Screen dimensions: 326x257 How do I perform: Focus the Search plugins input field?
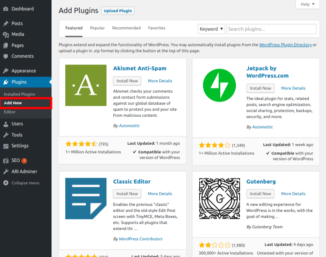point(271,29)
